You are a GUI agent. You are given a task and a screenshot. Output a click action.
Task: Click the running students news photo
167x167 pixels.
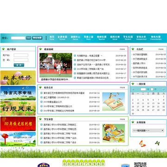pyautogui.click(x=56, y=65)
